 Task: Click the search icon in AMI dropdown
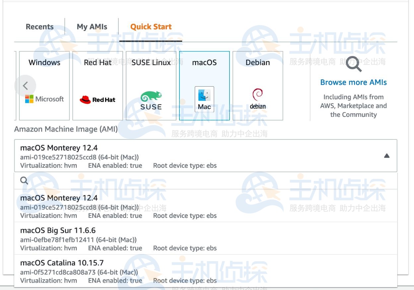click(x=24, y=180)
